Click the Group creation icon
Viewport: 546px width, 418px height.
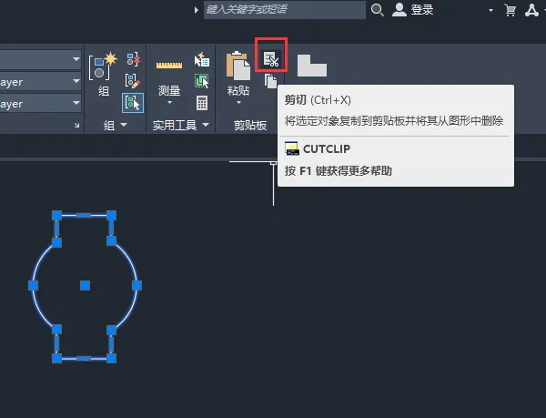pyautogui.click(x=103, y=66)
